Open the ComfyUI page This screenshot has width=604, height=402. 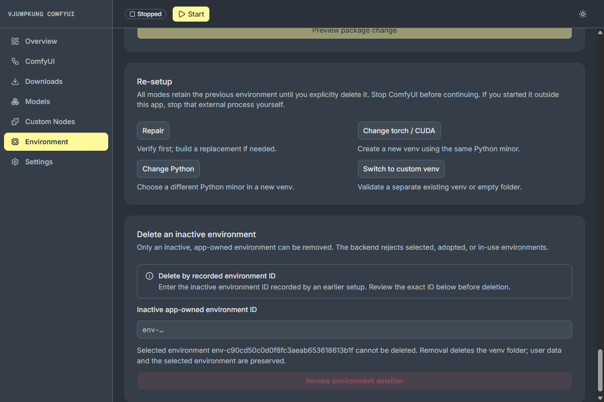(56, 61)
